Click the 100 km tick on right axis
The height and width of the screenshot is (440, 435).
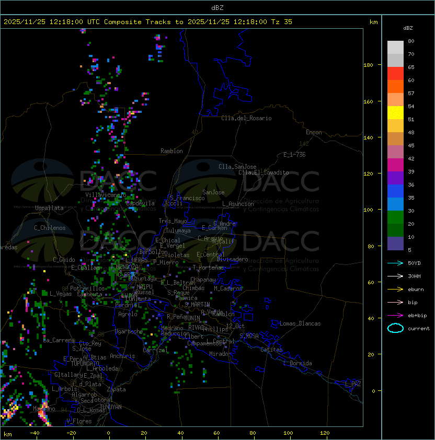click(x=368, y=210)
